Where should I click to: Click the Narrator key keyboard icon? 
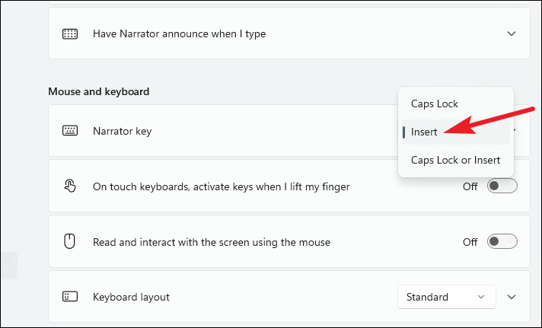pos(70,131)
